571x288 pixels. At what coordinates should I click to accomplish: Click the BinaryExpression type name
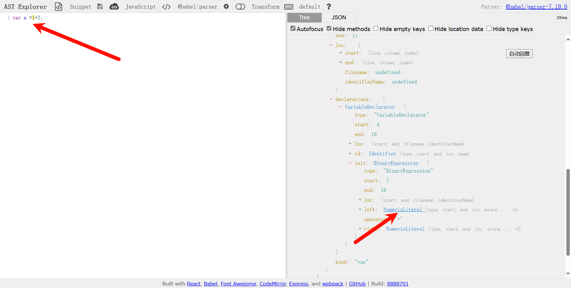point(396,163)
